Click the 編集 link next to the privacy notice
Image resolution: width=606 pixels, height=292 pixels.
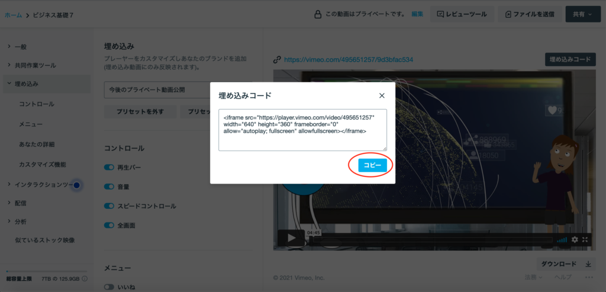[x=417, y=14]
